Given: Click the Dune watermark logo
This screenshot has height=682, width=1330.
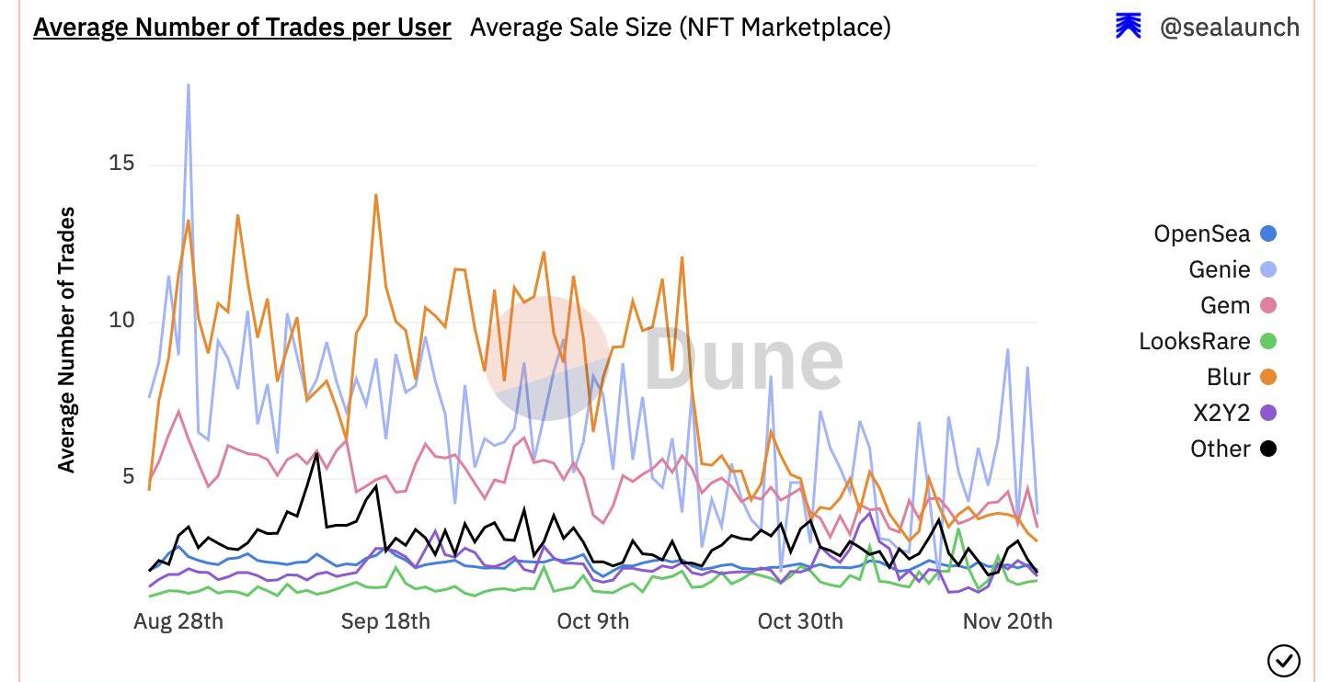Looking at the screenshot, I should pyautogui.click(x=664, y=358).
